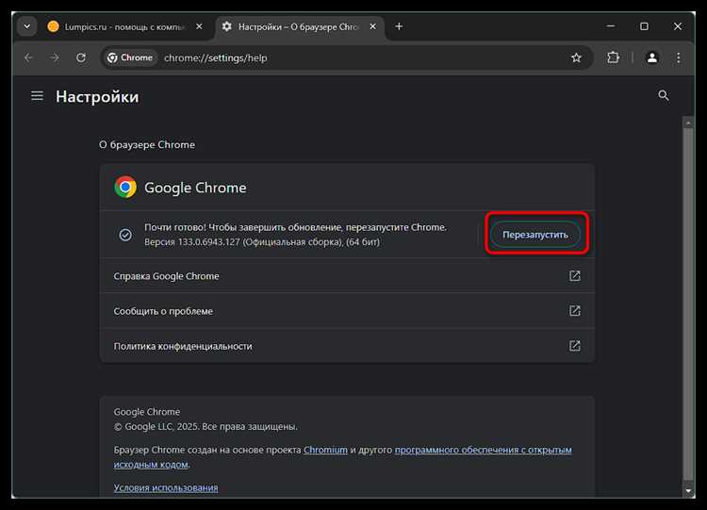Reload the page
This screenshot has width=707, height=510.
click(81, 58)
